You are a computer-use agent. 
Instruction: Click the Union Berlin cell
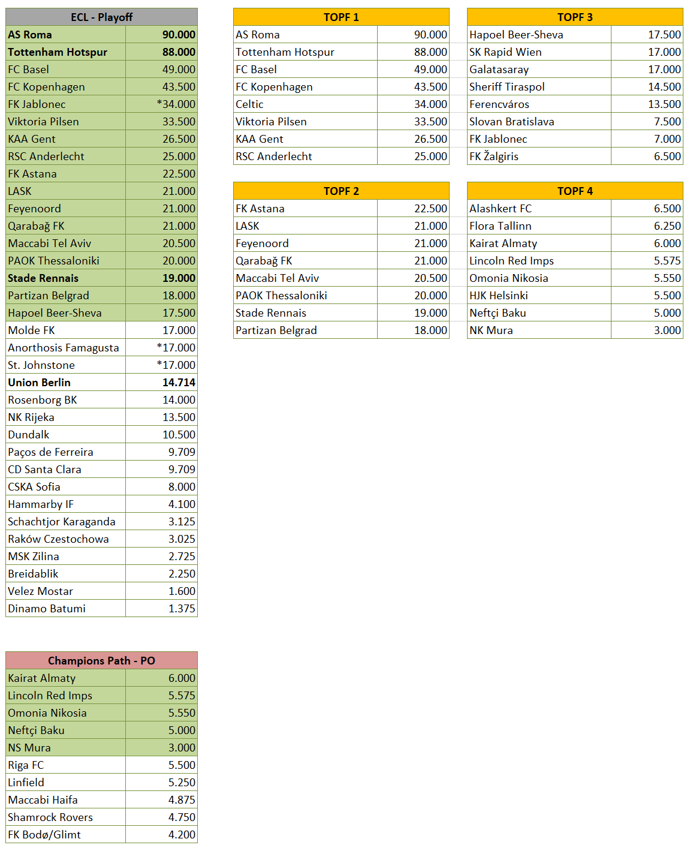pos(66,382)
